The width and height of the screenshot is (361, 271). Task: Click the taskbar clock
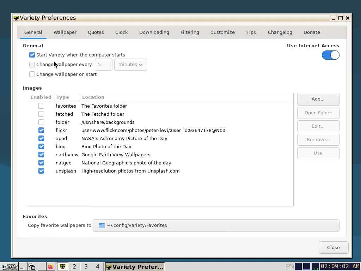pos(340,266)
